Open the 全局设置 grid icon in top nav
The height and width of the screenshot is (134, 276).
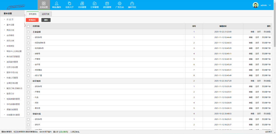point(44,3)
